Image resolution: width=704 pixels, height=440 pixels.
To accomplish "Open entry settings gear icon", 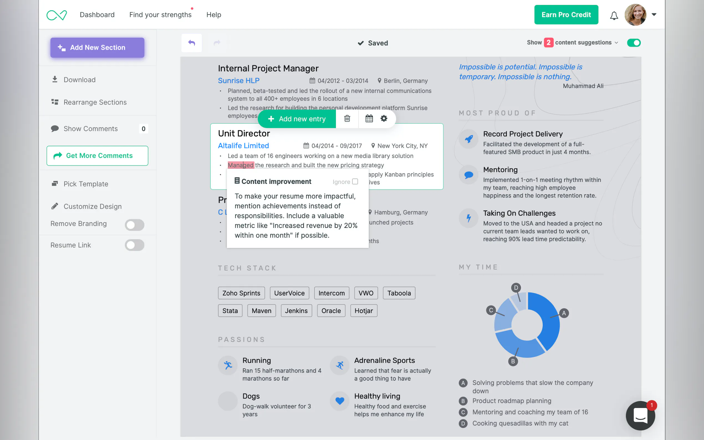I will pyautogui.click(x=384, y=118).
